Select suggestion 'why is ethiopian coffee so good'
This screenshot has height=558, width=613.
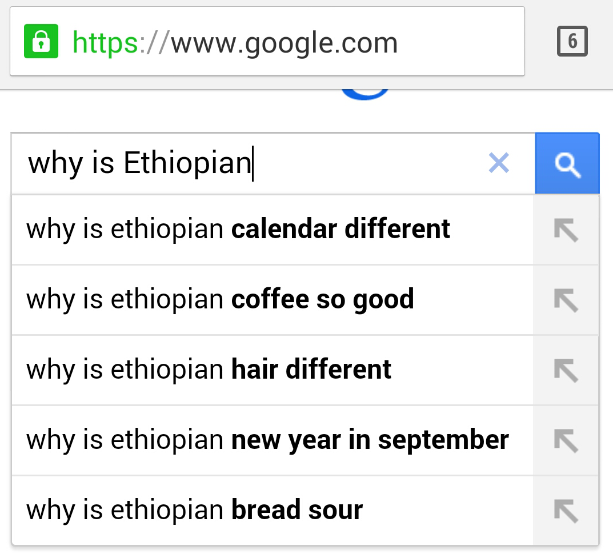[273, 300]
